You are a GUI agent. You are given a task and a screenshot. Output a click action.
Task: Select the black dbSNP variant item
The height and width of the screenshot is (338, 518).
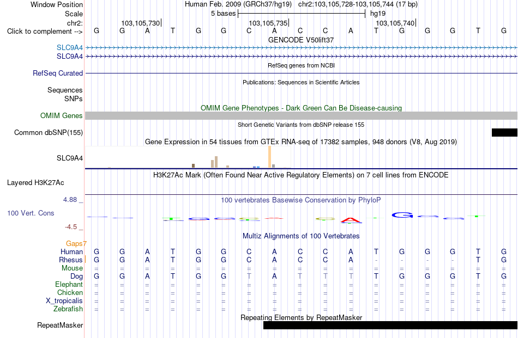coord(504,133)
